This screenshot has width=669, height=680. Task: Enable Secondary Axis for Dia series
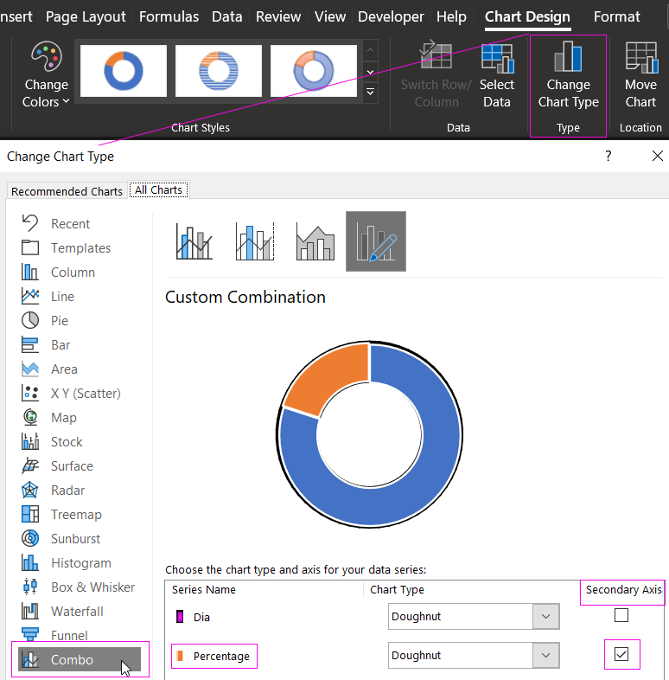[621, 616]
